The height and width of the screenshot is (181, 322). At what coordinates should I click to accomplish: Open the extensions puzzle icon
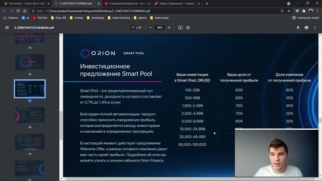[304, 11]
